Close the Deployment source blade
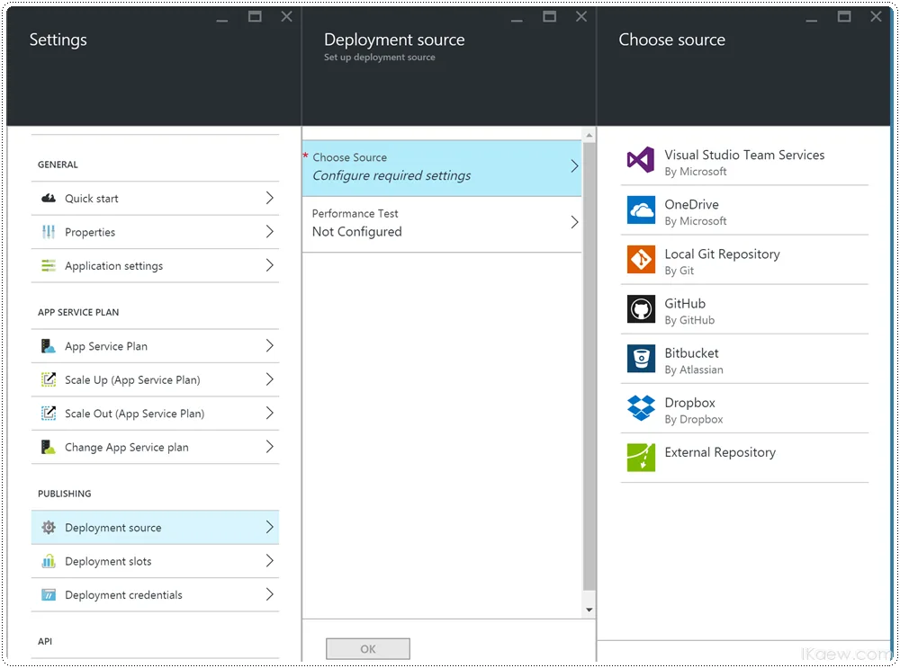Image resolution: width=900 pixels, height=668 pixels. click(x=581, y=16)
